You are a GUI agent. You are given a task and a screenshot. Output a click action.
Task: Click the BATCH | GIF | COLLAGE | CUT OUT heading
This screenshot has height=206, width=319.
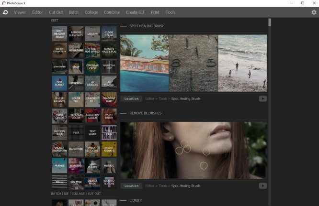coord(76,194)
